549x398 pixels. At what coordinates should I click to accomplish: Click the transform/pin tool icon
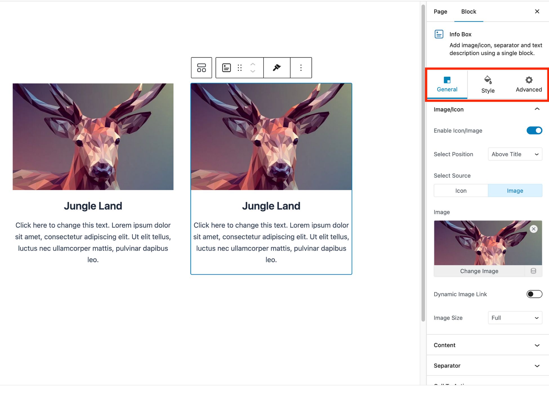click(x=276, y=67)
